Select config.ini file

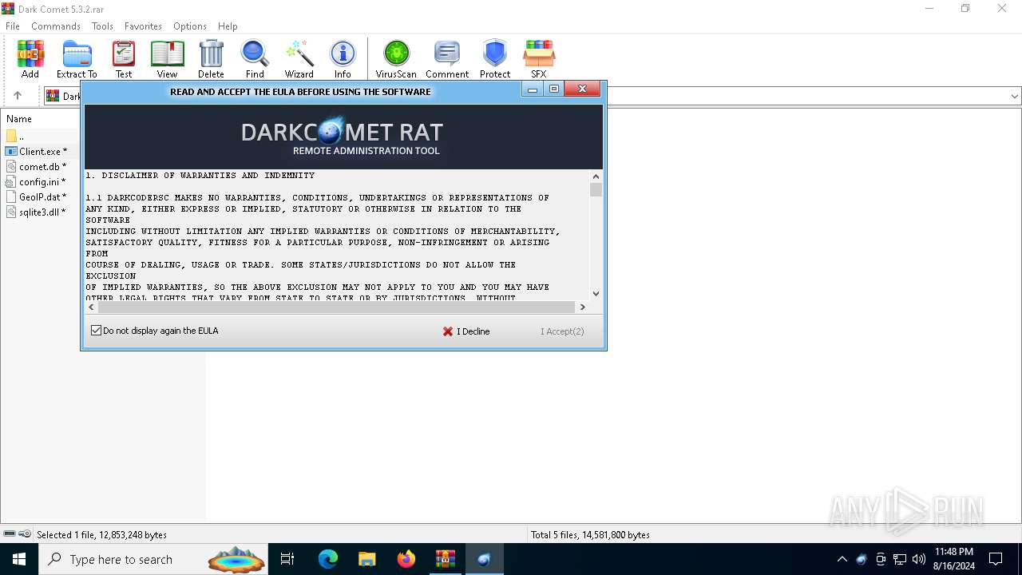[36, 181]
